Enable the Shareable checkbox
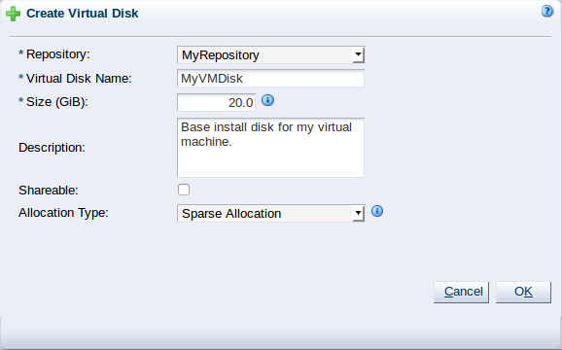 [184, 190]
